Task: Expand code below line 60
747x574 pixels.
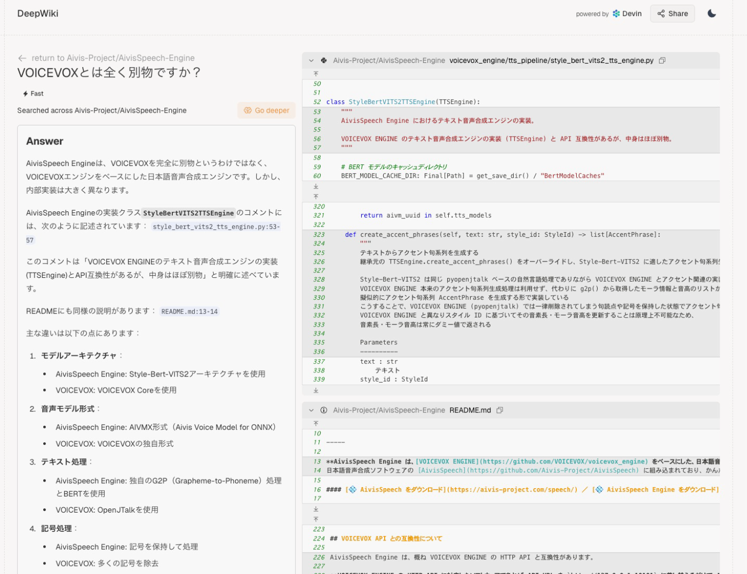Action: coord(316,186)
